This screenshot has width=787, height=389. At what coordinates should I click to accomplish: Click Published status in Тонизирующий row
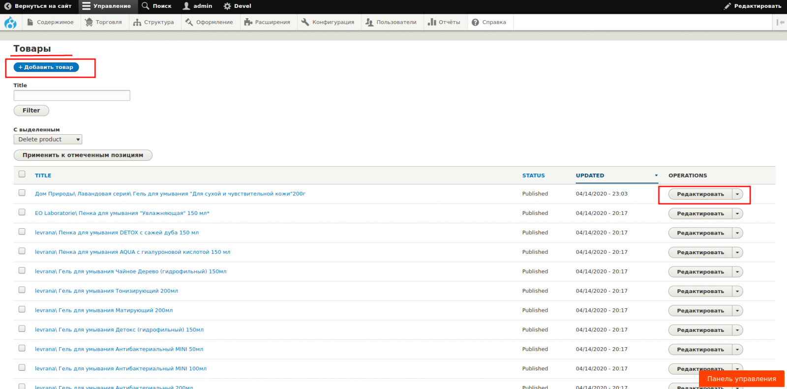(535, 291)
